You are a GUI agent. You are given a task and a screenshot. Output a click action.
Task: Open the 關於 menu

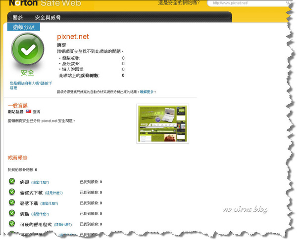[x=18, y=18]
